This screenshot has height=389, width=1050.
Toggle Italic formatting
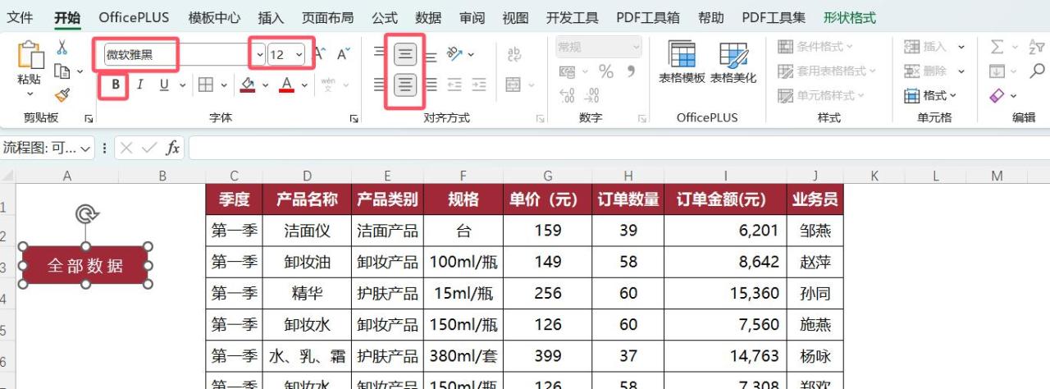(x=140, y=85)
